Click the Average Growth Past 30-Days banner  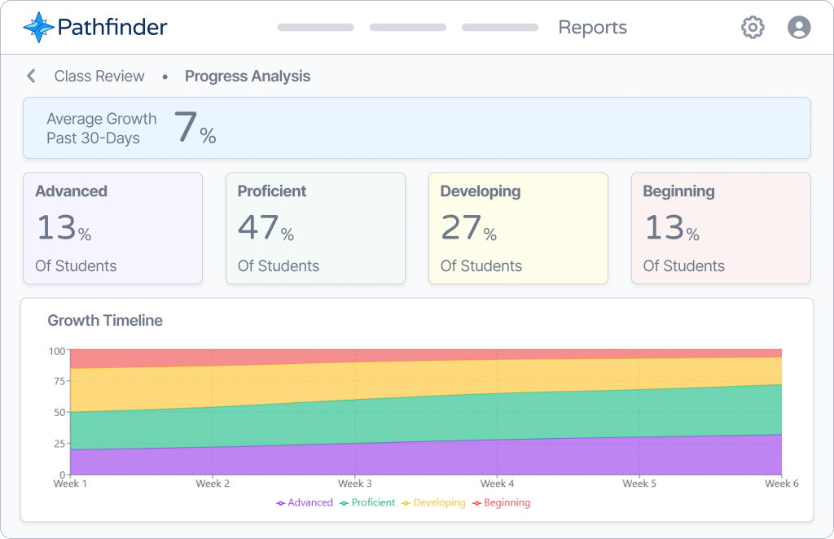tap(416, 128)
